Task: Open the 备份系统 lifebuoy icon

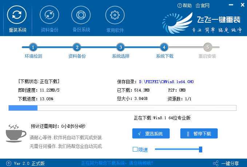Action: [x=81, y=15]
